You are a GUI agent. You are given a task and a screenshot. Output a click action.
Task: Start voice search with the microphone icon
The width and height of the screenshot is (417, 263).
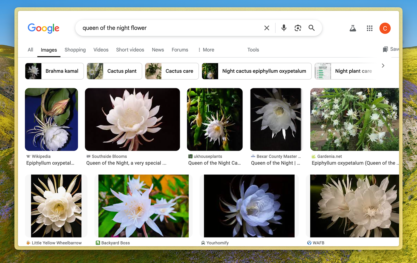(284, 28)
